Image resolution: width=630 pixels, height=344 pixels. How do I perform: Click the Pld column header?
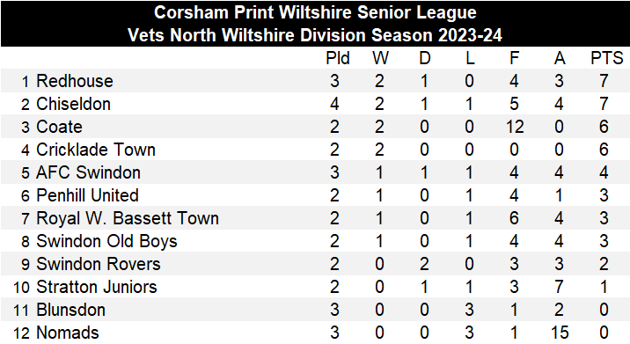pyautogui.click(x=338, y=59)
